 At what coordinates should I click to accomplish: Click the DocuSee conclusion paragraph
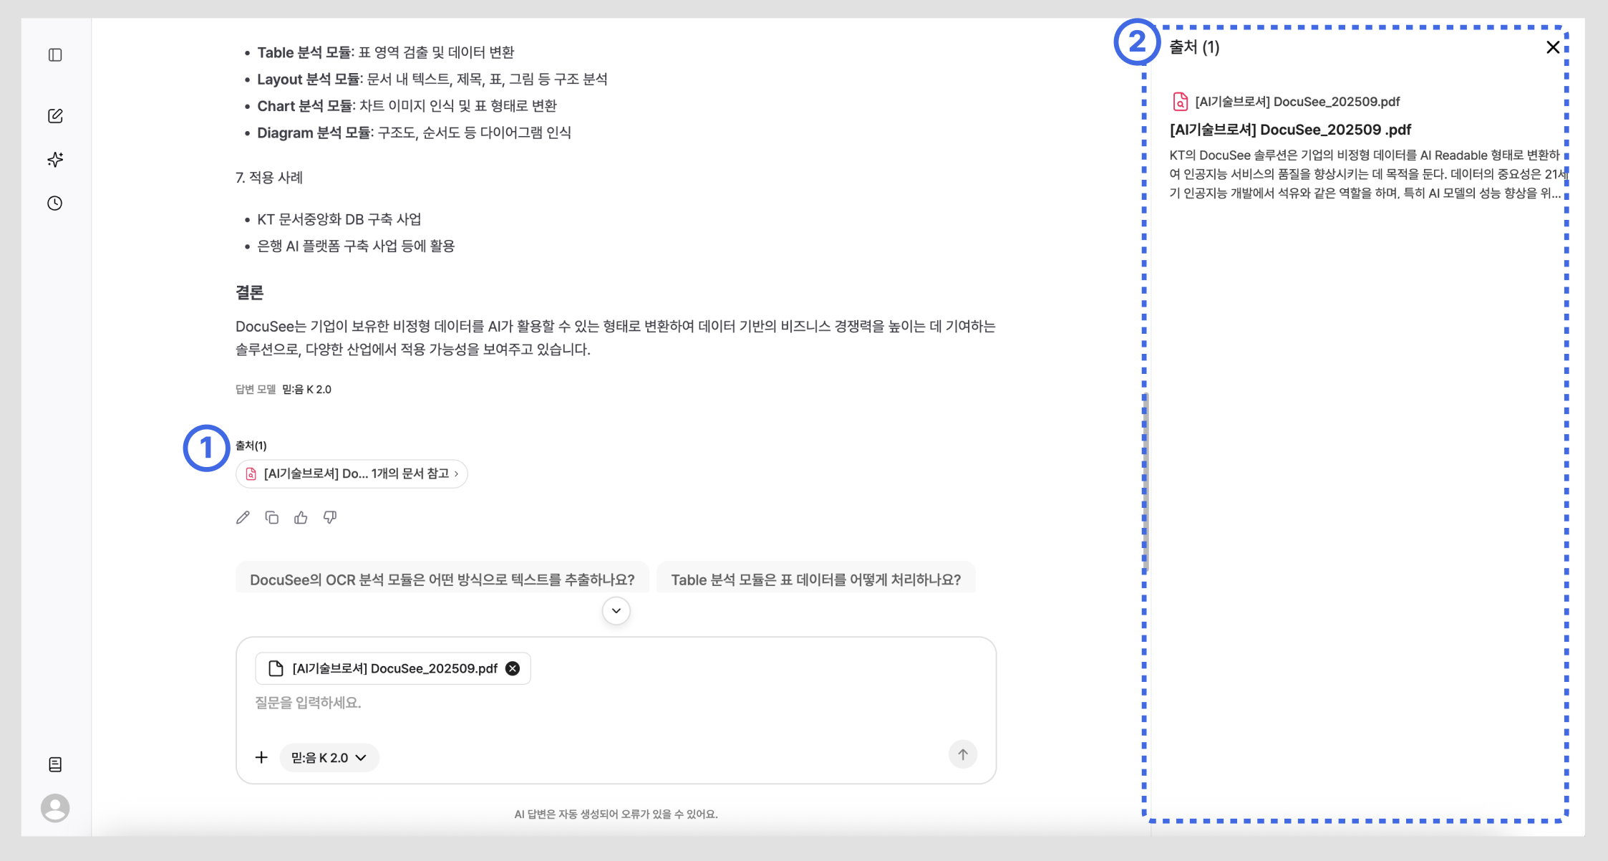pyautogui.click(x=616, y=337)
